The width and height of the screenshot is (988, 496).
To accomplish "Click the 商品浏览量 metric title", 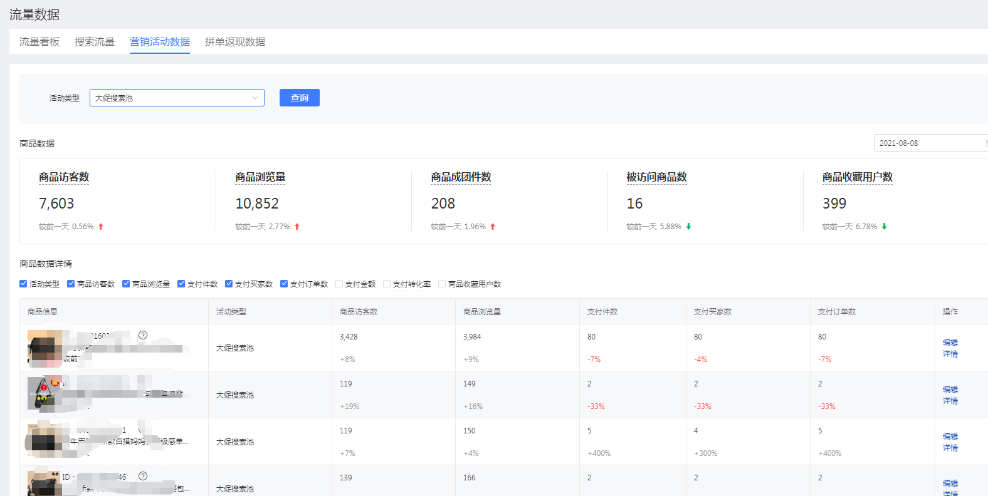I will (260, 177).
